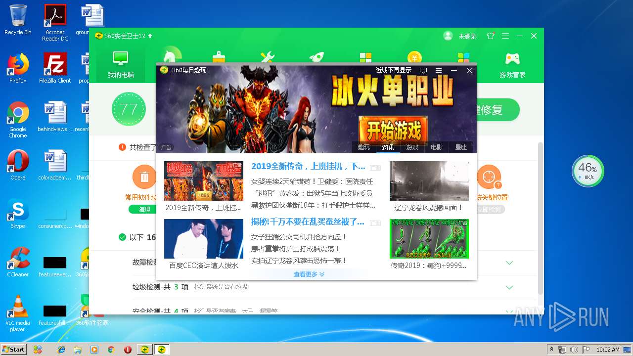Switch to the 资讯 tab
This screenshot has height=356, width=633.
coord(388,147)
